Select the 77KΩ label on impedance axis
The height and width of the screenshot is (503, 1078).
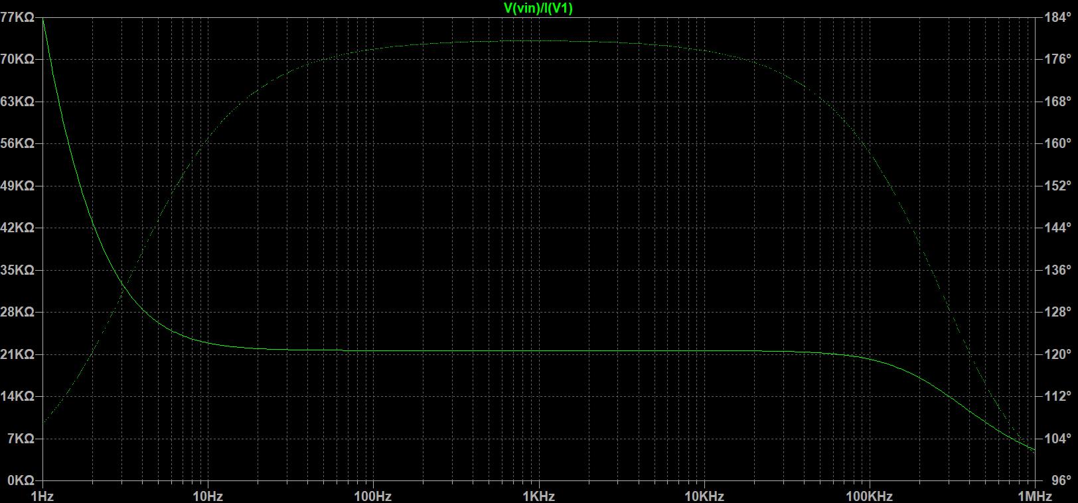point(18,18)
